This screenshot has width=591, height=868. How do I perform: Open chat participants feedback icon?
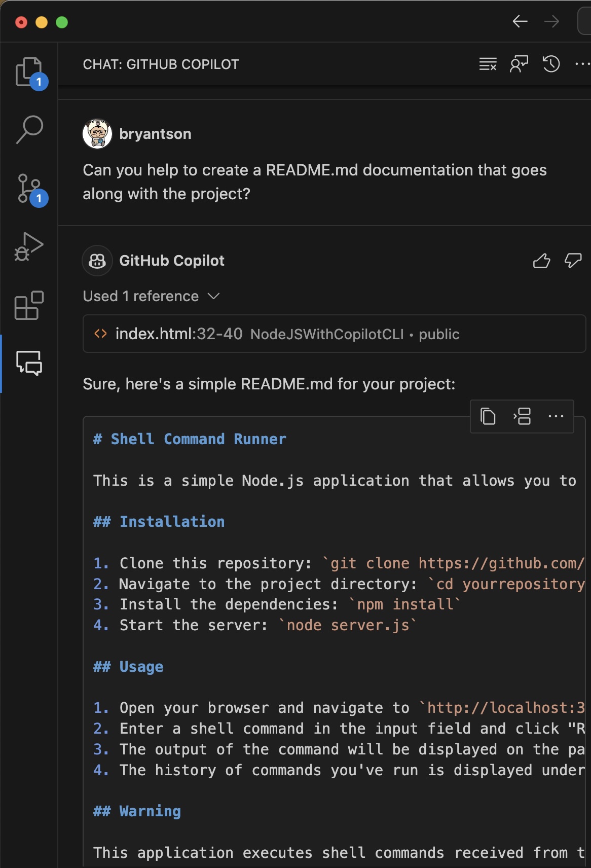pyautogui.click(x=519, y=64)
